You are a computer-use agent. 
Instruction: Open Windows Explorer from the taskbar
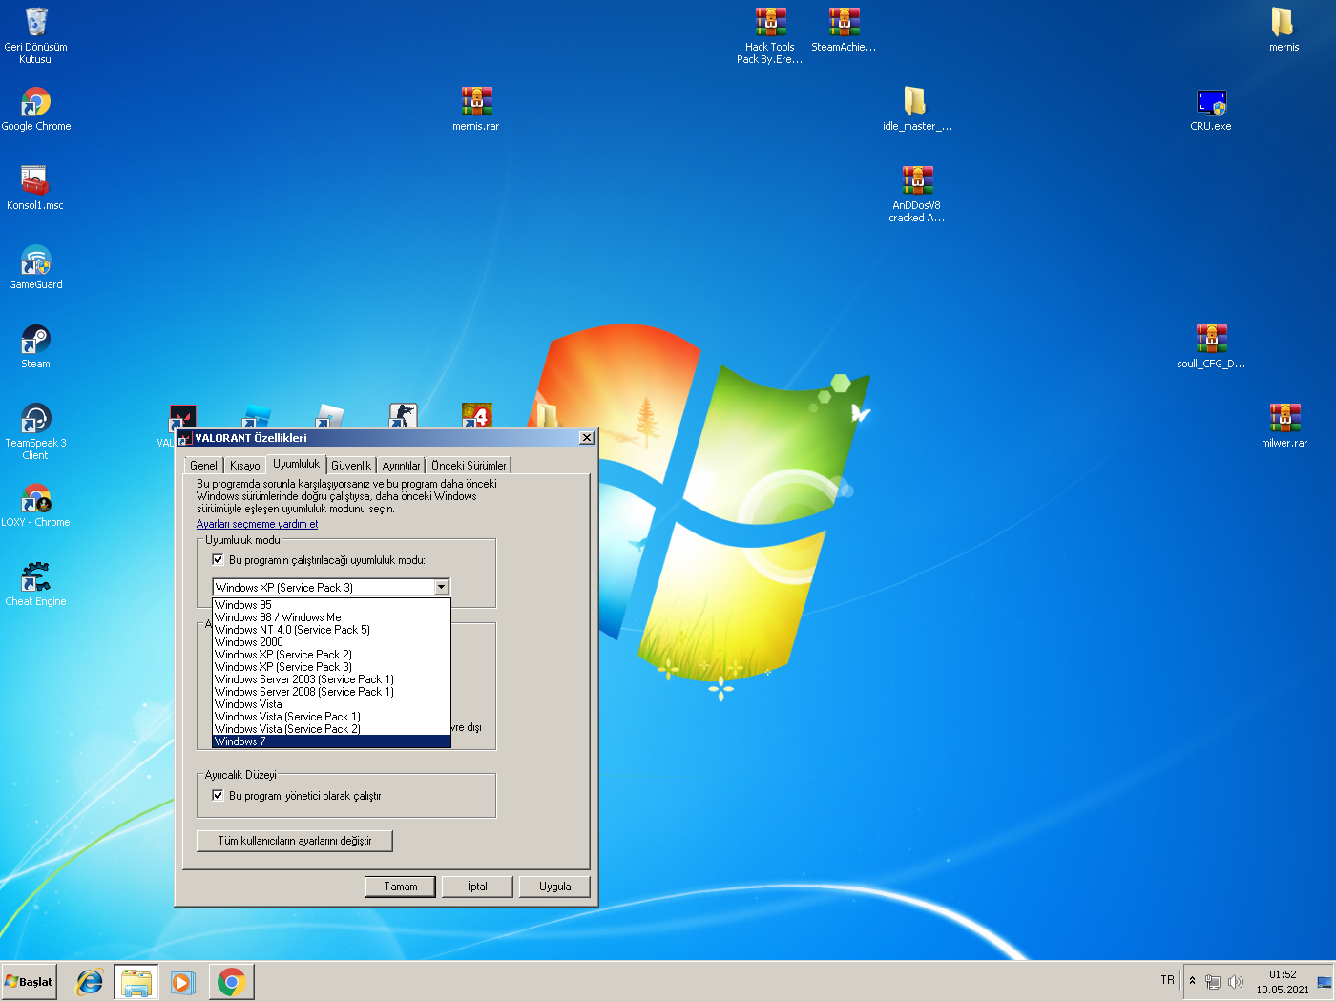136,982
